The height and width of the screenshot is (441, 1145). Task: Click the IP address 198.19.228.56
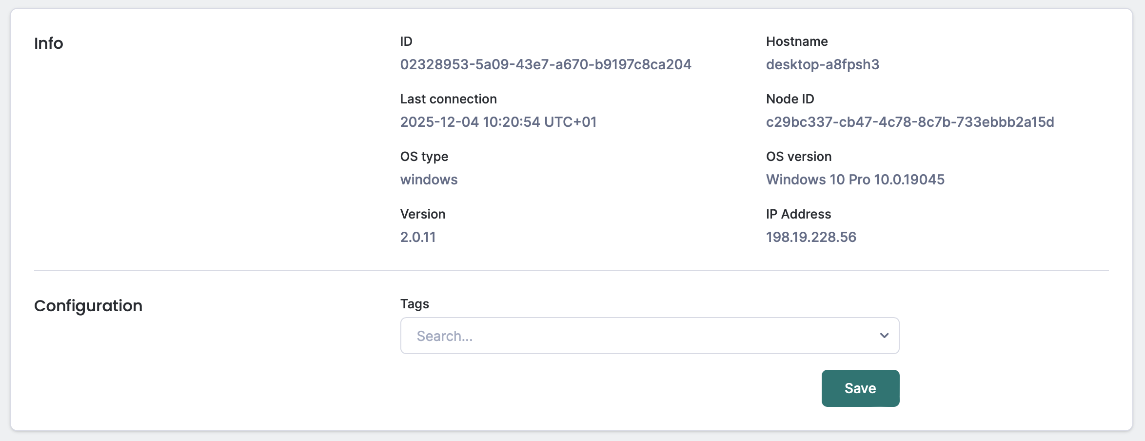click(810, 237)
